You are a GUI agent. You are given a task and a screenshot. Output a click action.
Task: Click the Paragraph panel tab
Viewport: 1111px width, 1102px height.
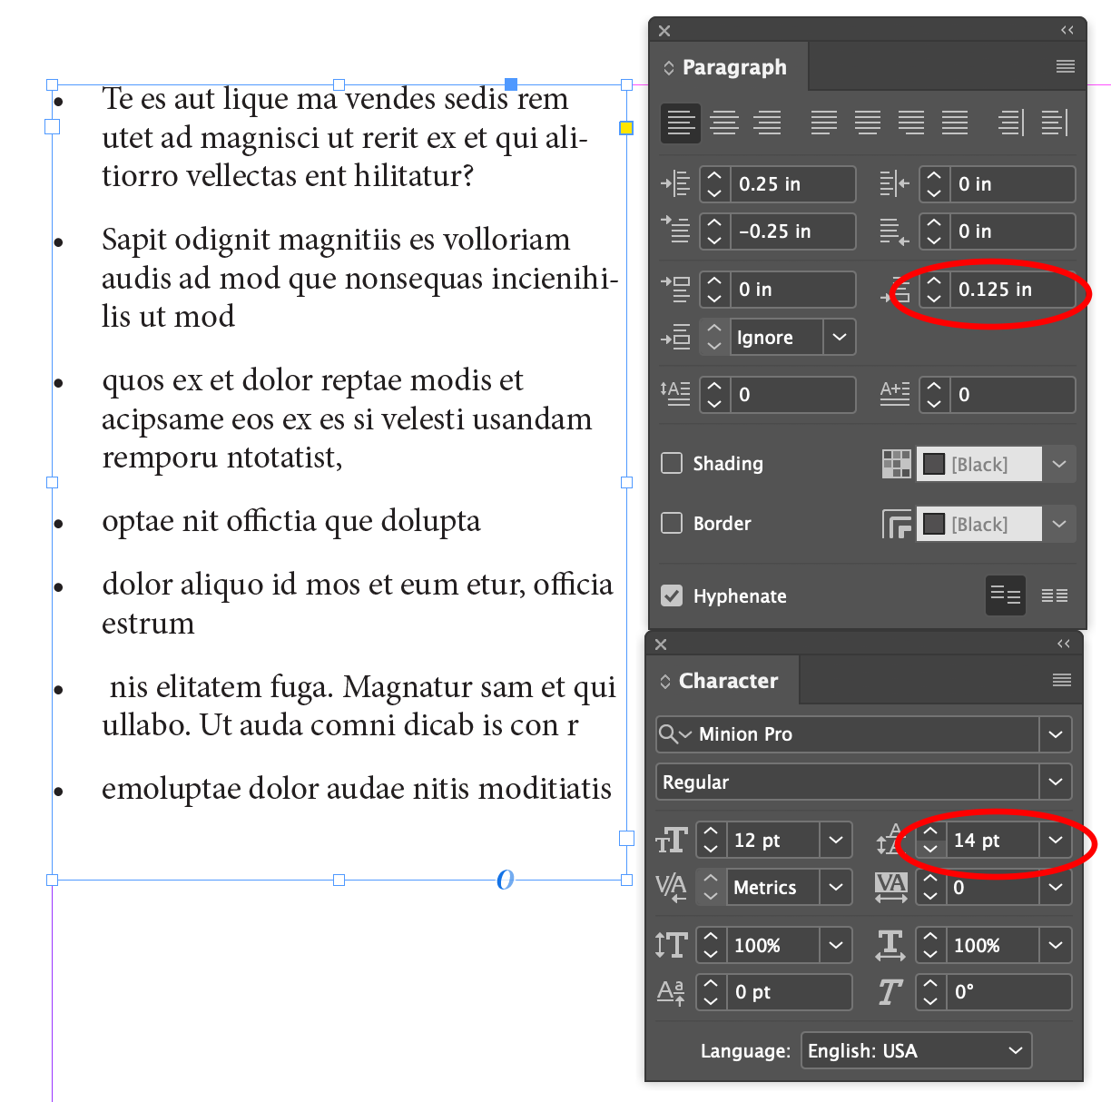coord(733,66)
